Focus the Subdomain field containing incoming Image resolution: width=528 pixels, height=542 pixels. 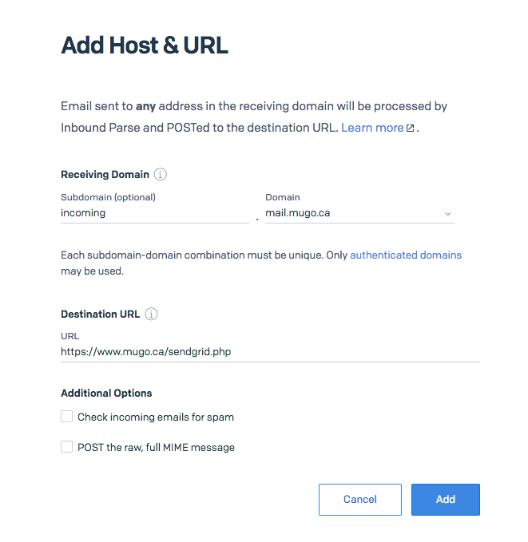click(x=155, y=213)
